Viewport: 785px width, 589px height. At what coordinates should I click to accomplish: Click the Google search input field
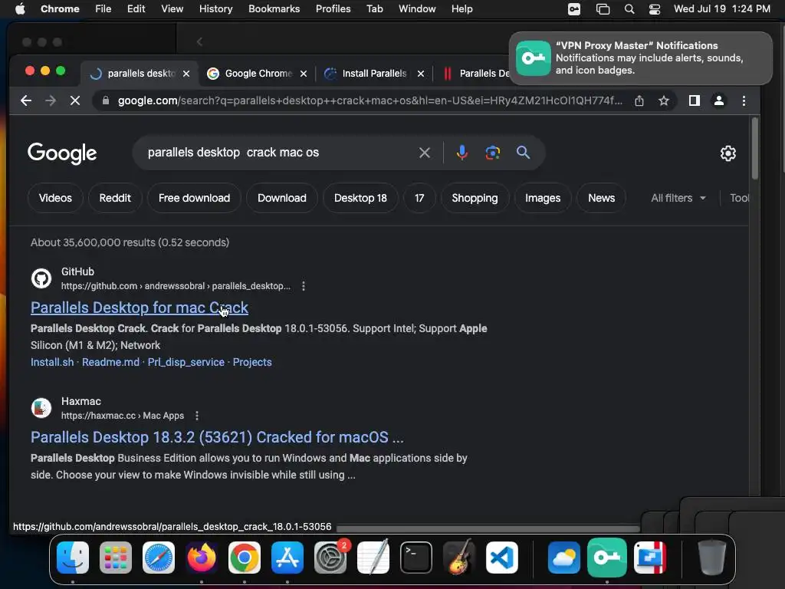[278, 153]
